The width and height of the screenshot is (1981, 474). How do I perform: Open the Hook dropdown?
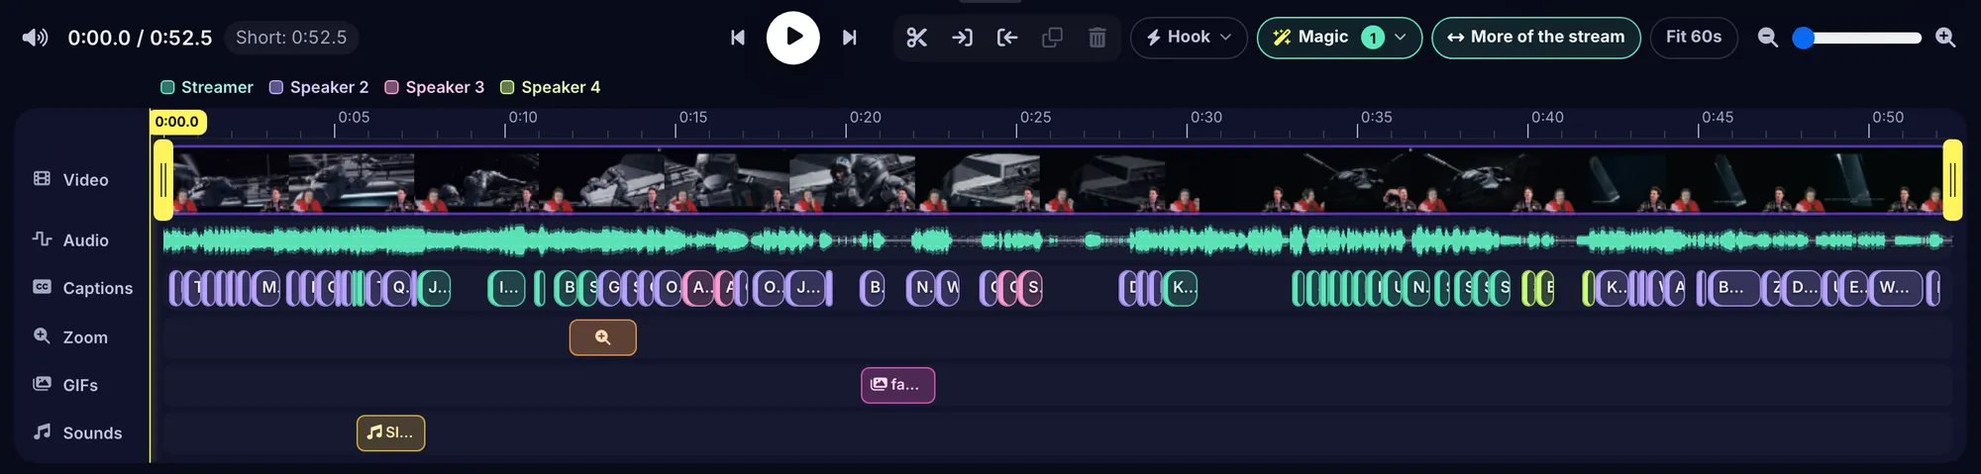(1189, 38)
